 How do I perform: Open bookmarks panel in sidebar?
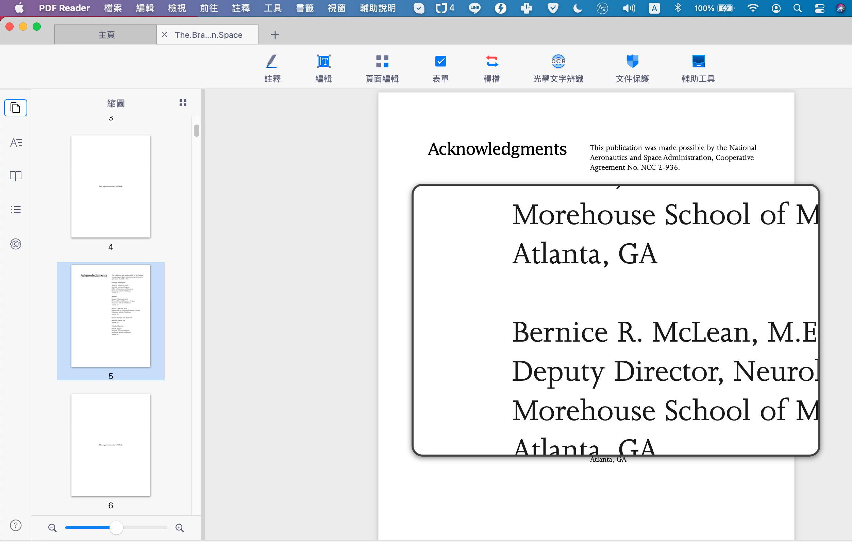16,176
